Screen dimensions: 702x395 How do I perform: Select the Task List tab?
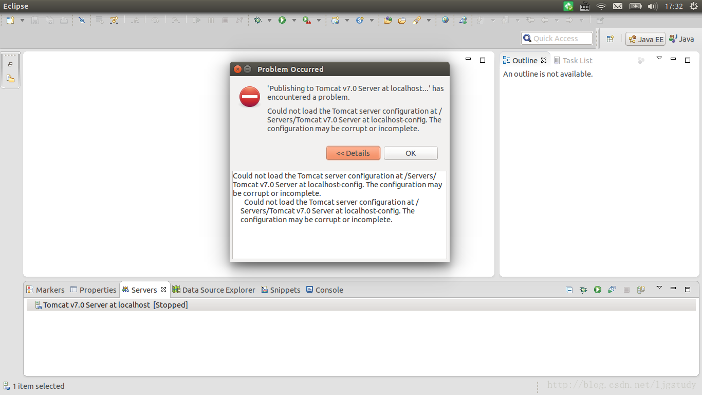[x=572, y=60]
